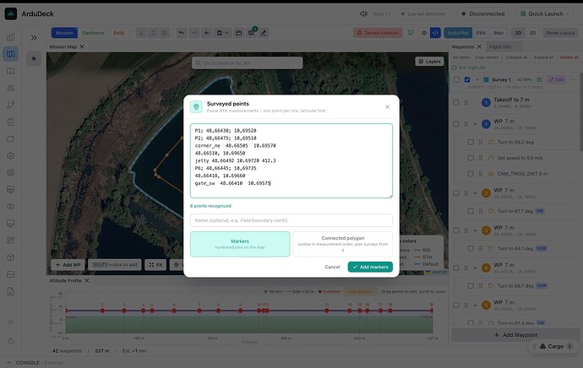Click the plus icon in mission toolbar
The height and width of the screenshot is (368, 583).
tap(206, 33)
